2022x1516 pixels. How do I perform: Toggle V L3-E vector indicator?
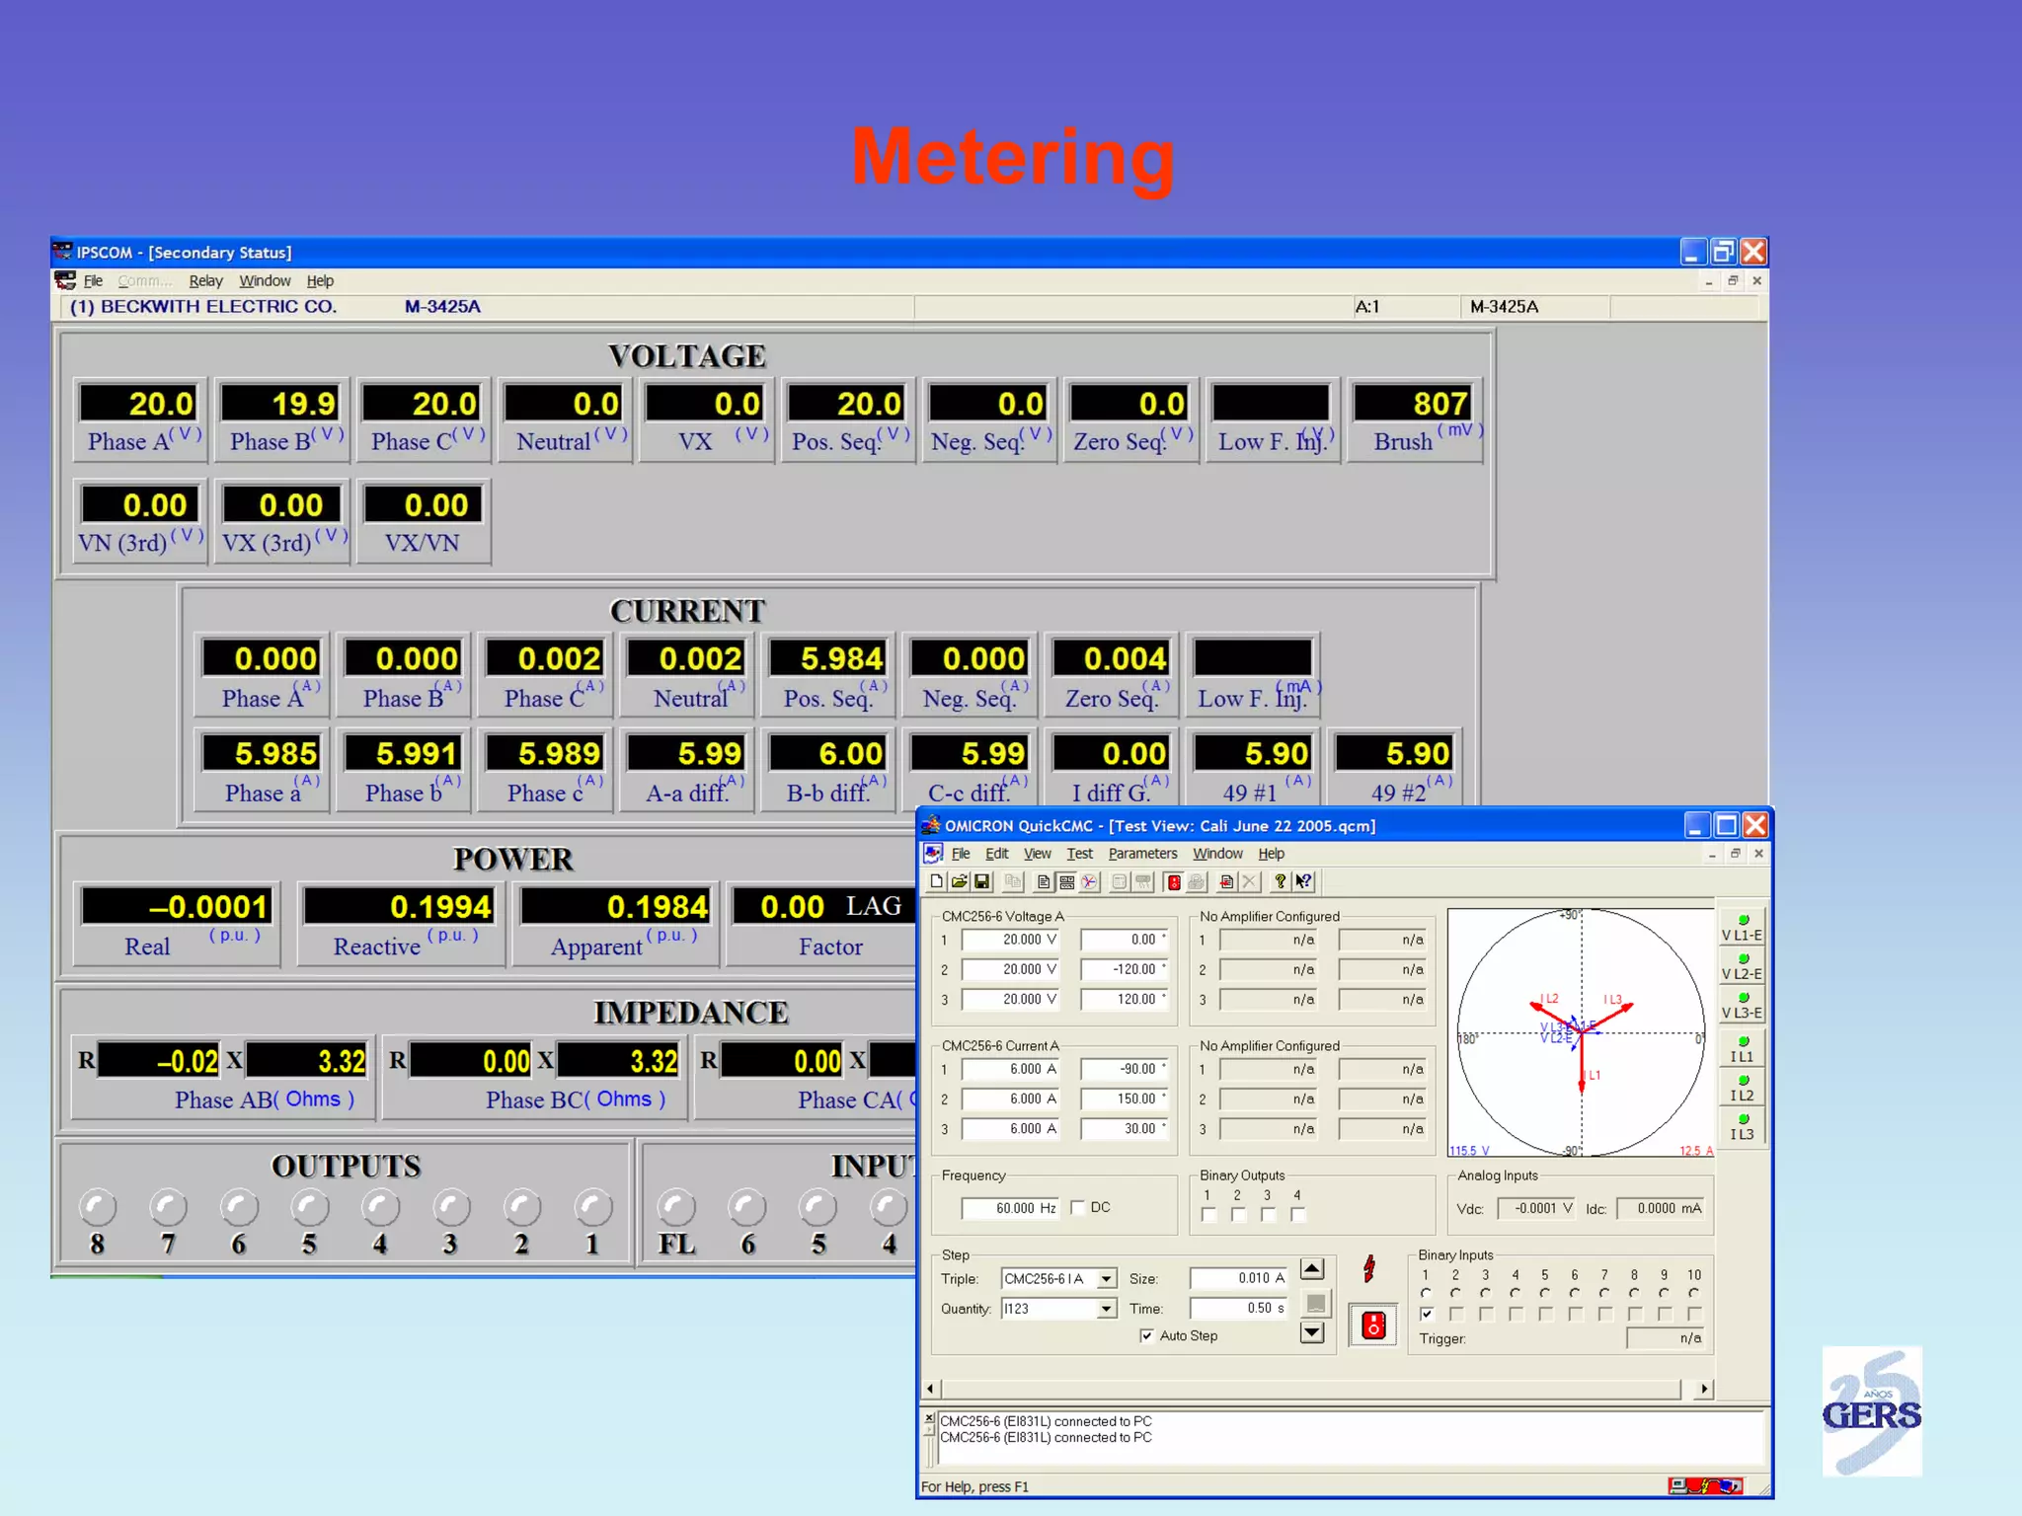(x=1743, y=1005)
